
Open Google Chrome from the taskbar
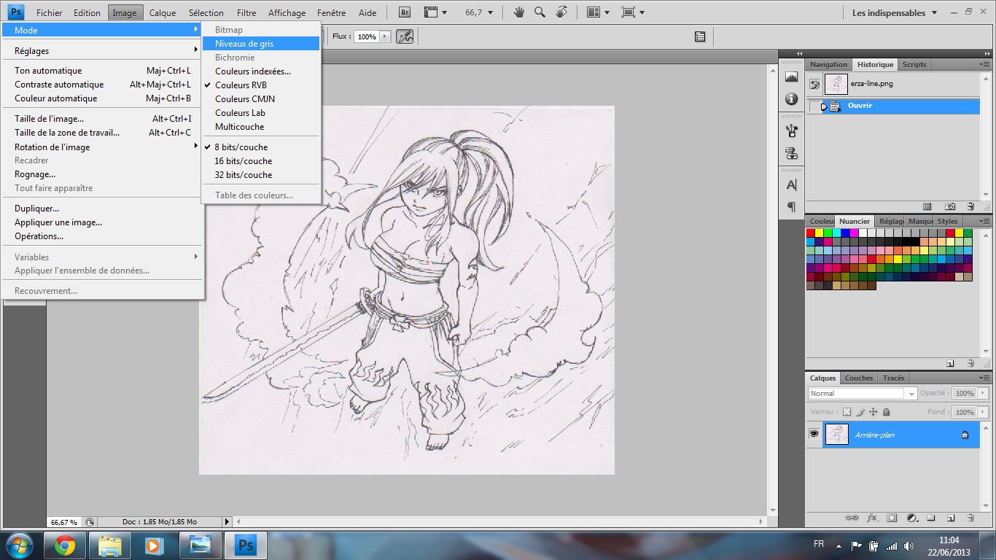[x=65, y=545]
